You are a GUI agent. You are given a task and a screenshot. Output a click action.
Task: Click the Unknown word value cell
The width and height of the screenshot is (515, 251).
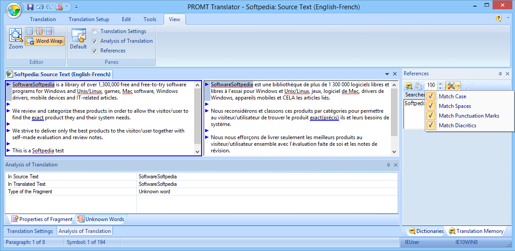click(x=154, y=192)
